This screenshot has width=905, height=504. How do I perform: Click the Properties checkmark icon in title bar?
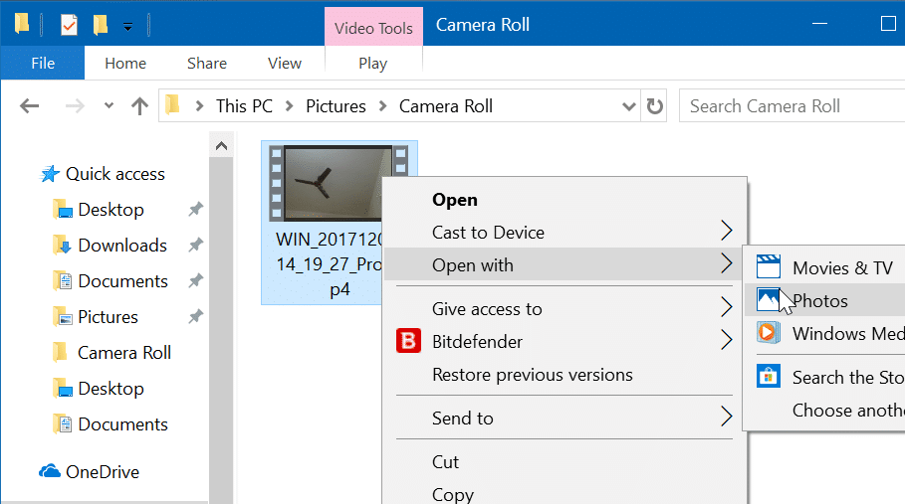[69, 25]
